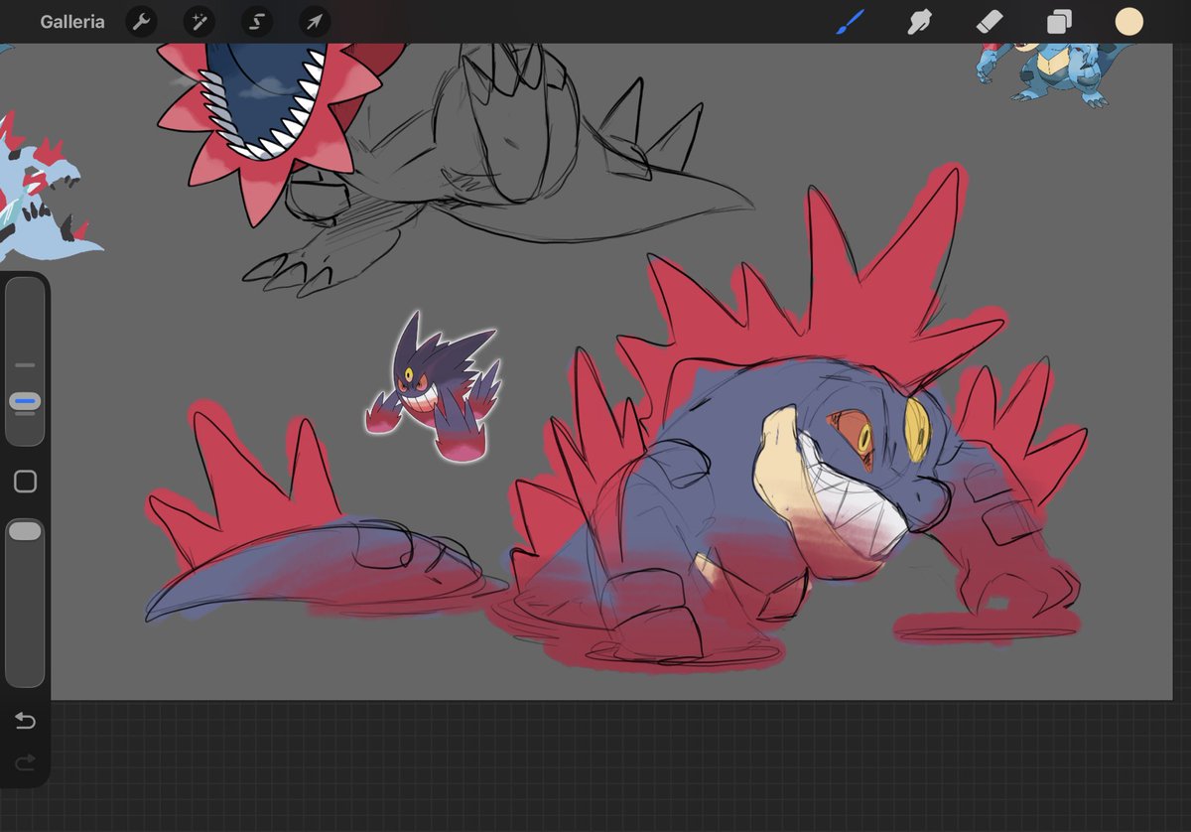
Task: Open the Actions wrench menu
Action: [141, 22]
